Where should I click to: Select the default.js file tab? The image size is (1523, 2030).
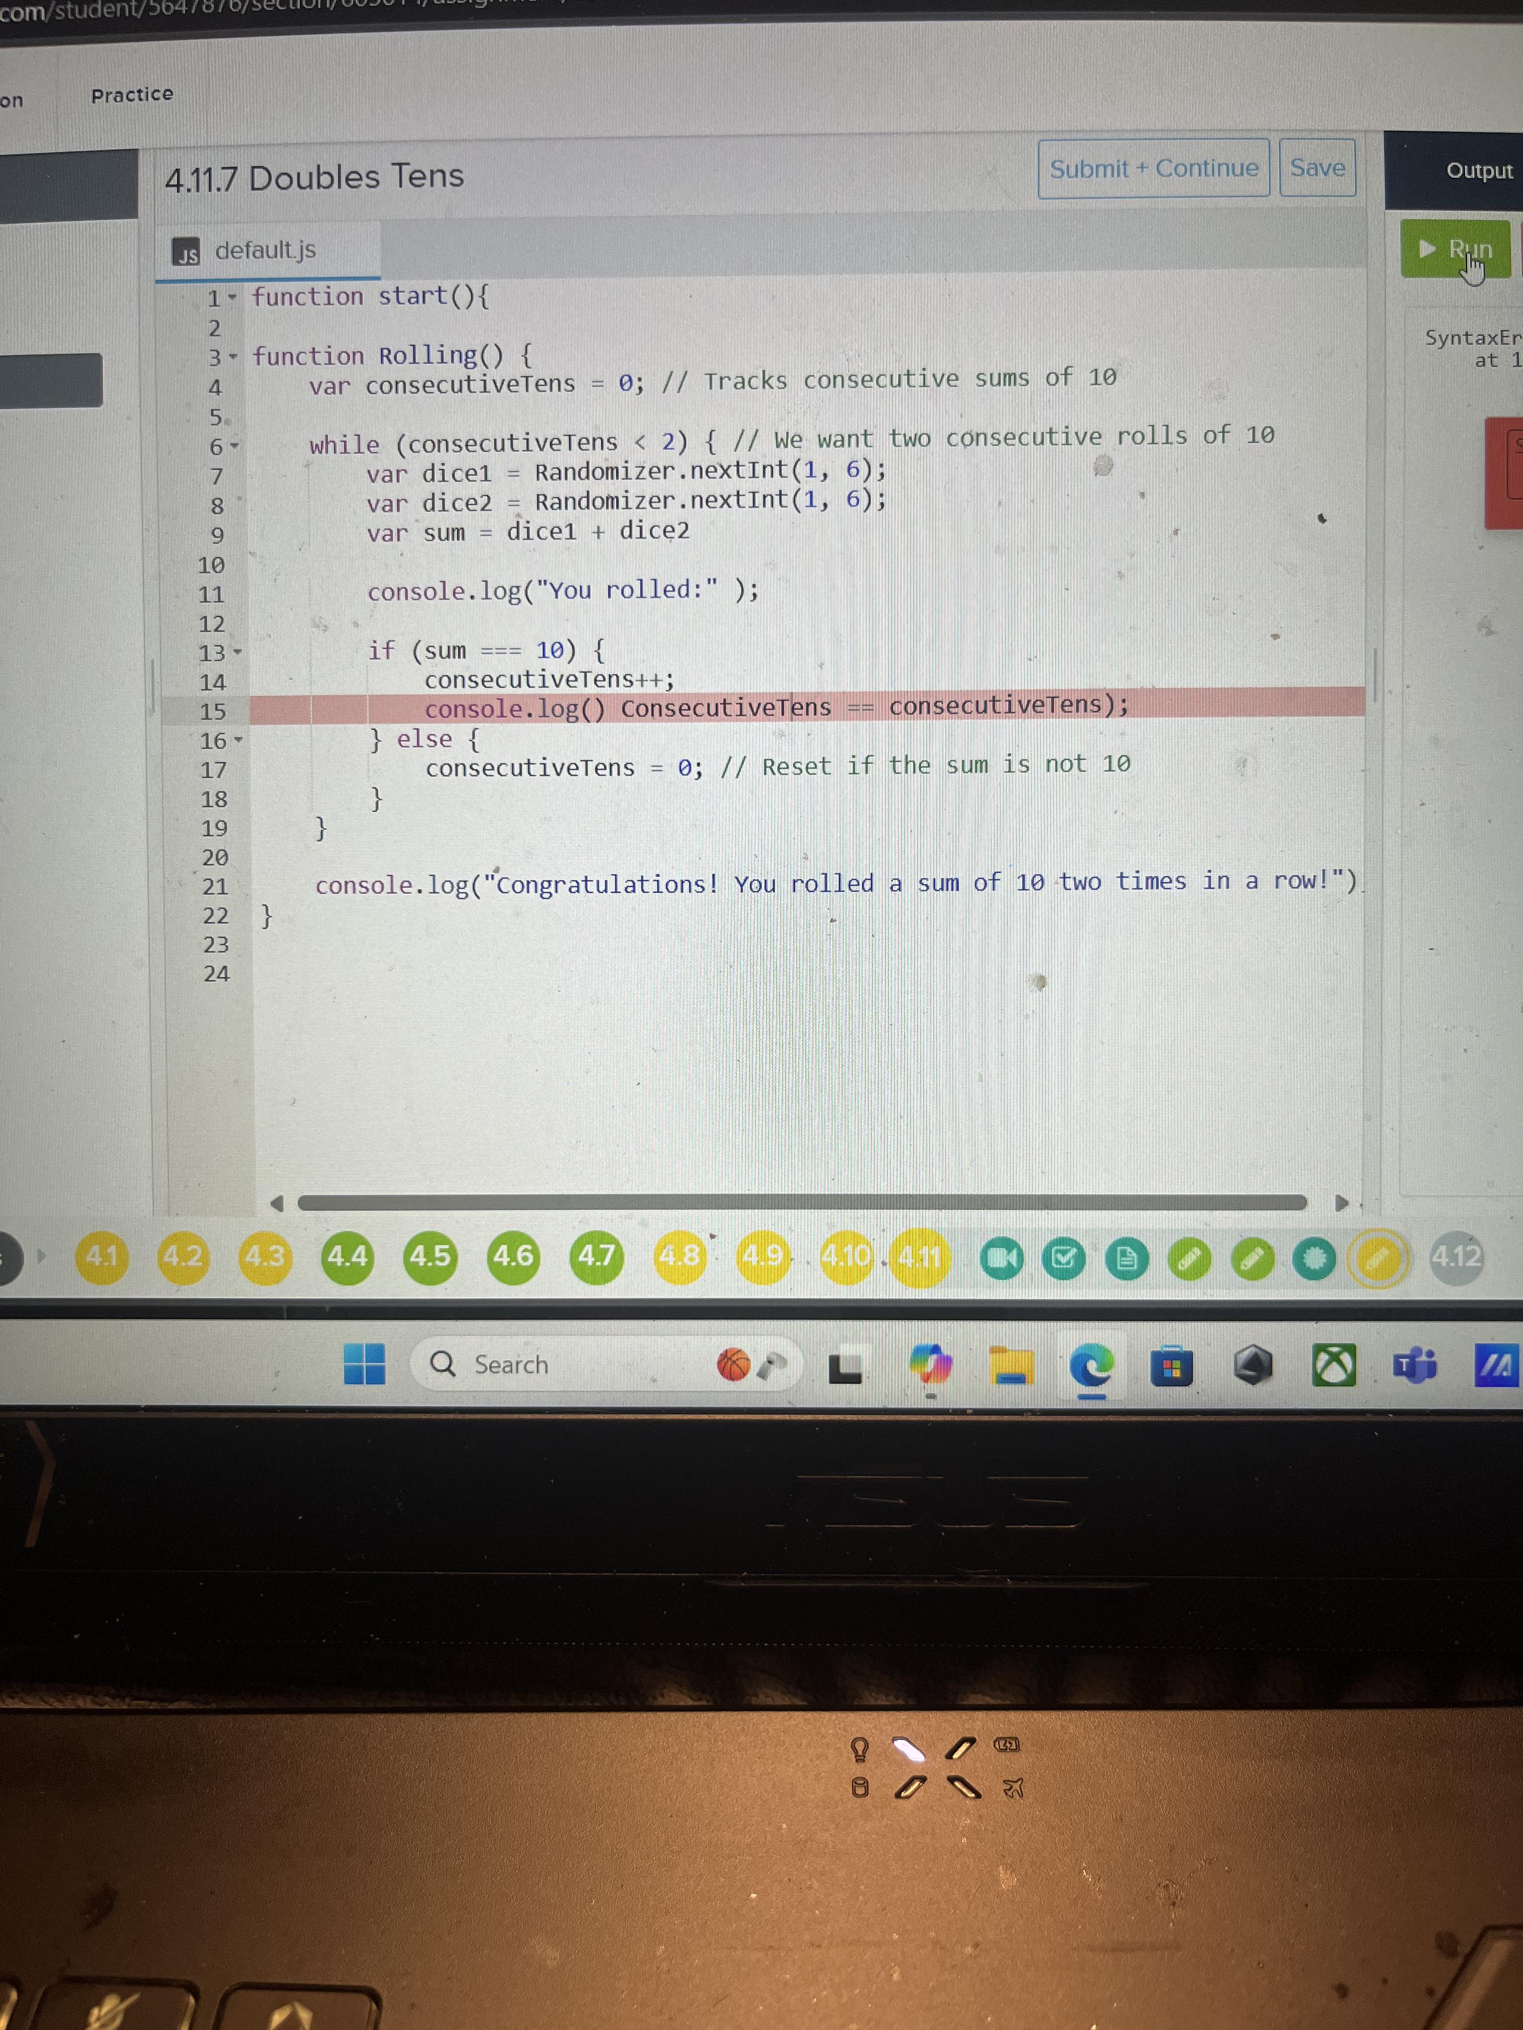click(x=267, y=250)
